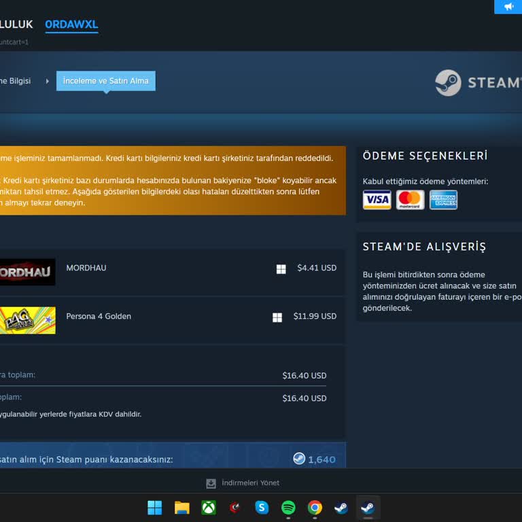This screenshot has width=522, height=522.
Task: Open the ORDAWXL profile tab
Action: [x=71, y=24]
